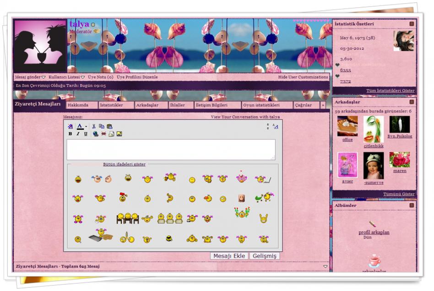Screen dimensions: 434x291
Task: Collapse the Arkadaşlar panel
Action: 412,102
